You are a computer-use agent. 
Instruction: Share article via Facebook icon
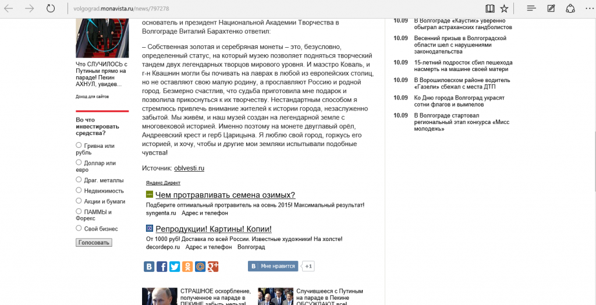(162, 267)
